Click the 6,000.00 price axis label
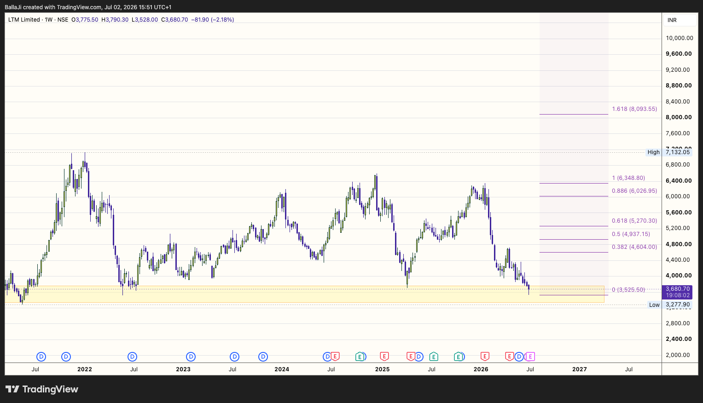Image resolution: width=703 pixels, height=403 pixels. (679, 196)
